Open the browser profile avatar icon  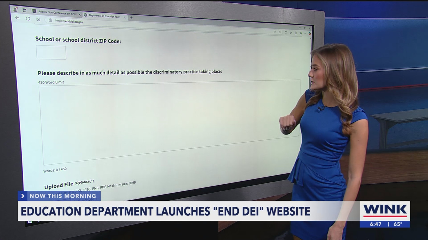point(15,9)
